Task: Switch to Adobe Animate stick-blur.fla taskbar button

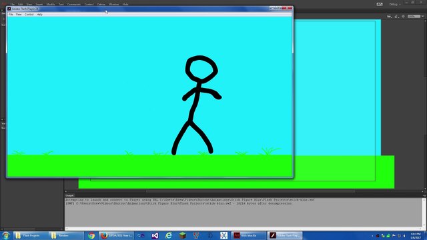Action: pyautogui.click(x=248, y=235)
